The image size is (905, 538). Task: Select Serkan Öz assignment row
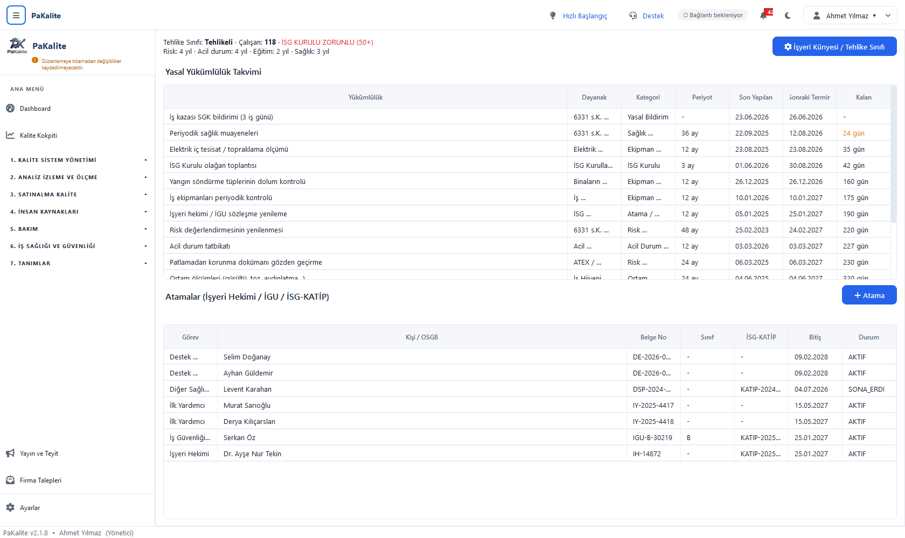click(x=530, y=437)
